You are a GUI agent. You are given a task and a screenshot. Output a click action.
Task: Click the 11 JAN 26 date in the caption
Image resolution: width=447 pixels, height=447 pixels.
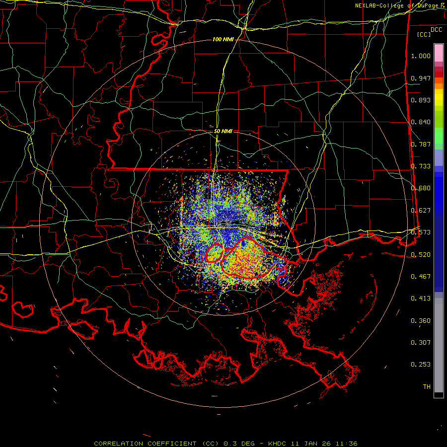pos(311,444)
